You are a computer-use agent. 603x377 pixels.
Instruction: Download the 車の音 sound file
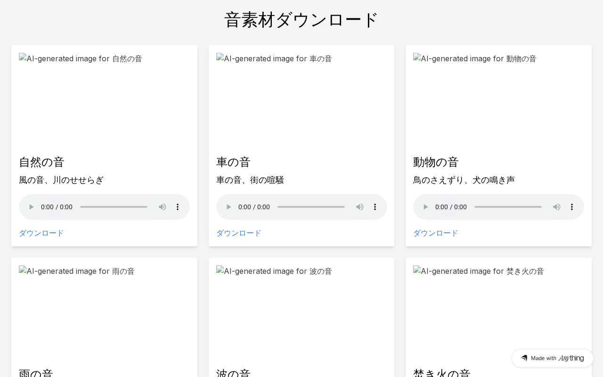239,233
